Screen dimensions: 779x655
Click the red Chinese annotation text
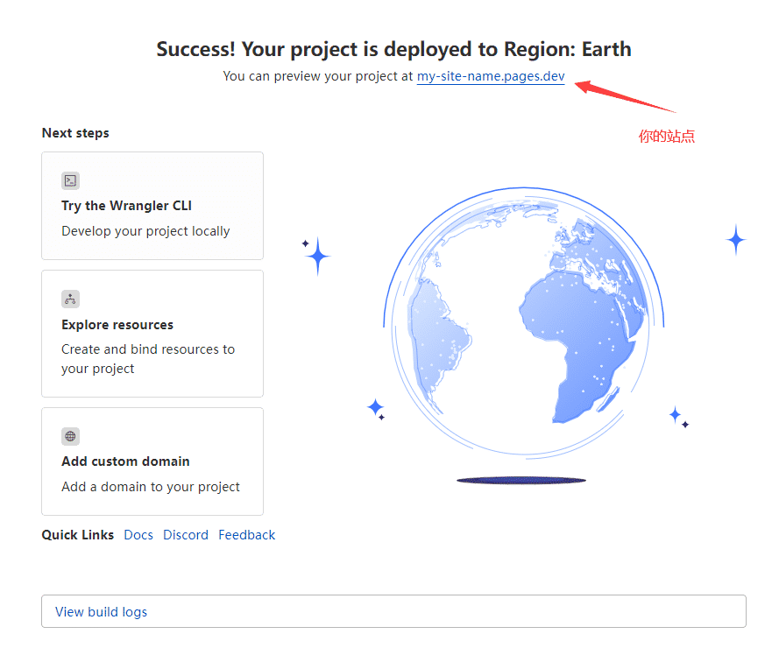(666, 137)
